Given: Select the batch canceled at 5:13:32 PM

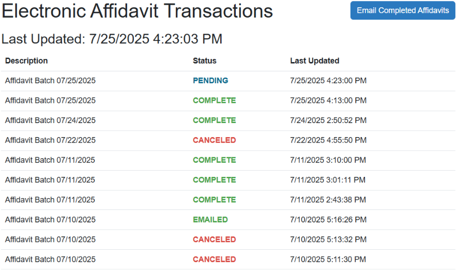Looking at the screenshot, I should [228, 239].
